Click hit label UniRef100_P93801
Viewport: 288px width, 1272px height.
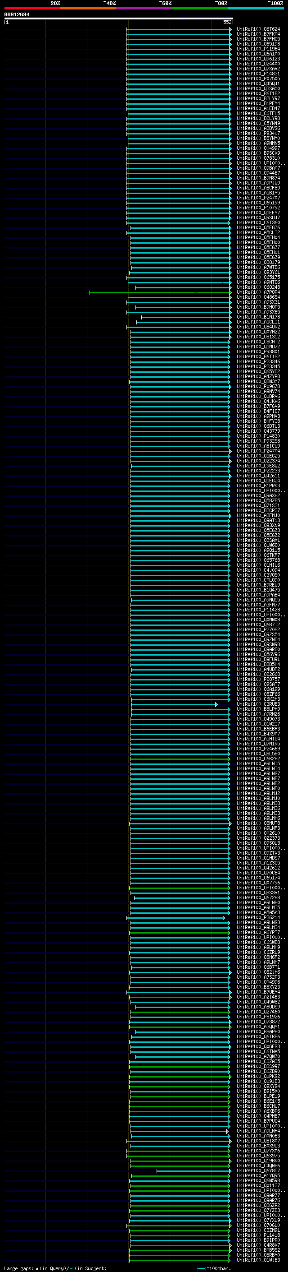(x=258, y=352)
